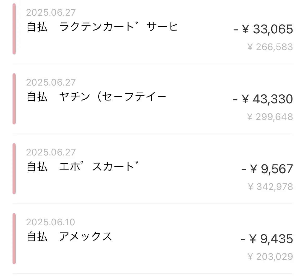Image resolution: width=305 pixels, height=277 pixels.
Task: Click the pink bar beside ラクテンカード entry
Action: tap(14, 29)
